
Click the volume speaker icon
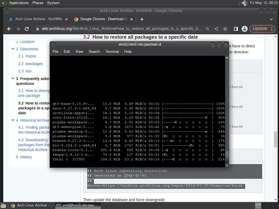[x=245, y=3]
